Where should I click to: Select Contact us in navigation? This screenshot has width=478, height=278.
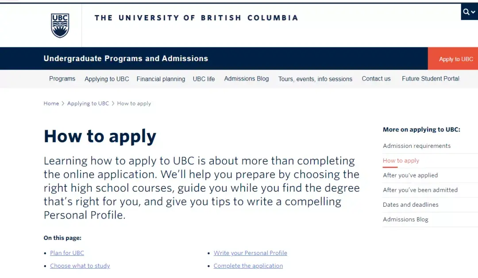click(376, 79)
